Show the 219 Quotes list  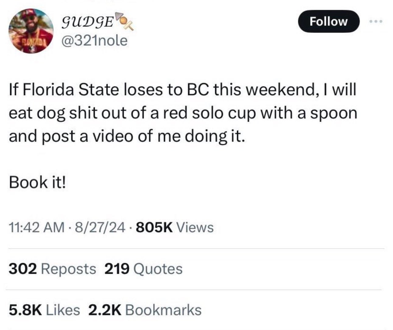click(x=143, y=269)
